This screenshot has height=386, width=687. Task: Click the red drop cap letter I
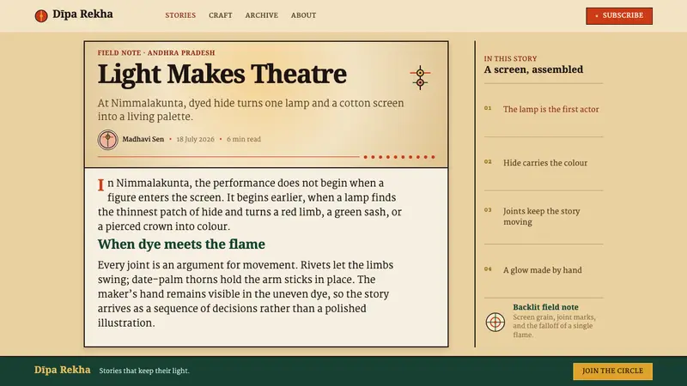tap(100, 185)
